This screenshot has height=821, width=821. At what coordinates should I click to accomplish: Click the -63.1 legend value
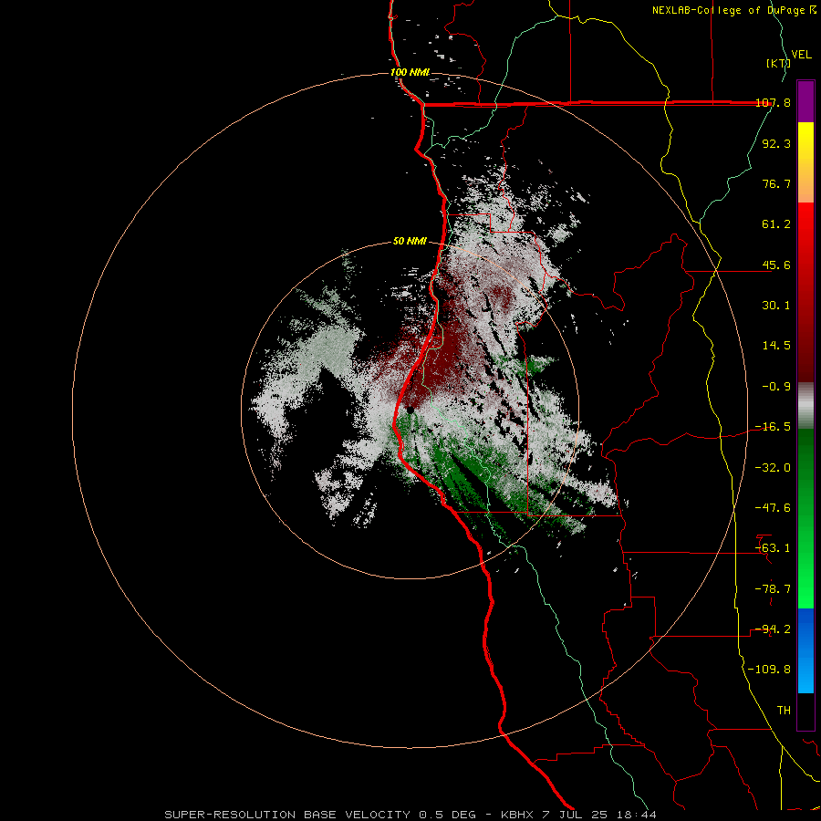point(773,548)
